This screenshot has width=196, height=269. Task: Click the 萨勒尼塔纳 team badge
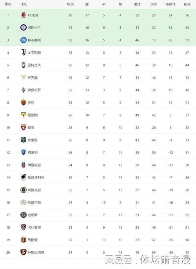tap(24, 252)
